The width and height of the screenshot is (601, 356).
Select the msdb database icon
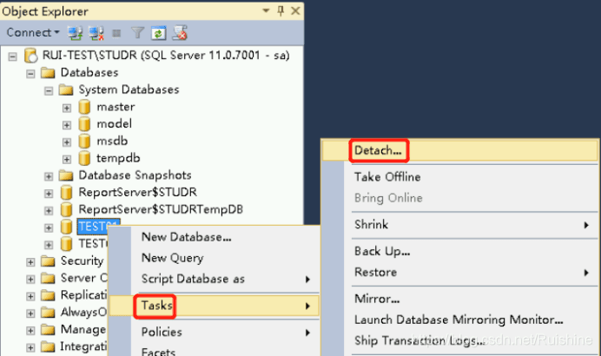pyautogui.click(x=84, y=141)
